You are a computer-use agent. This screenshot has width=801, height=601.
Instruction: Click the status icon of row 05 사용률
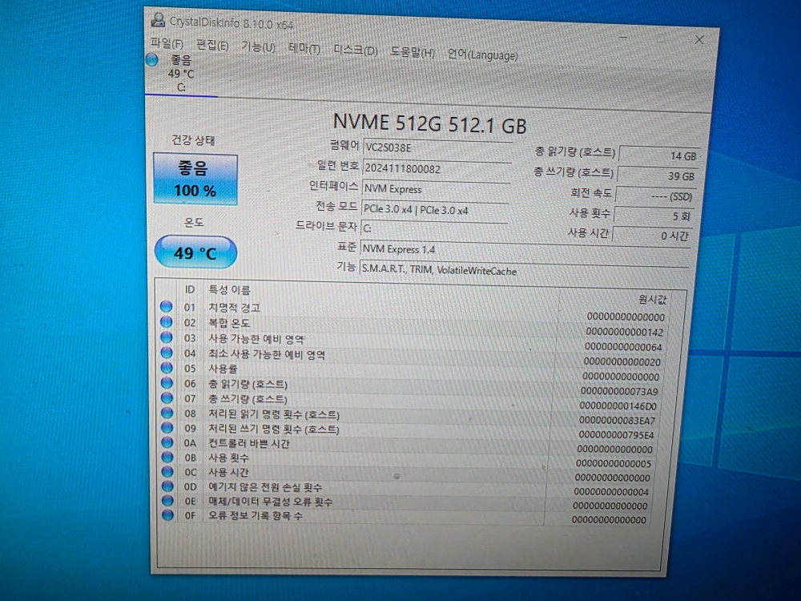pos(167,367)
